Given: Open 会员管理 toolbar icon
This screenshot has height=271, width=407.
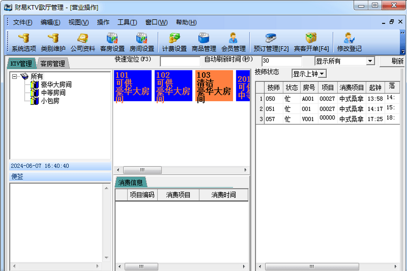Looking at the screenshot, I should pyautogui.click(x=233, y=42).
